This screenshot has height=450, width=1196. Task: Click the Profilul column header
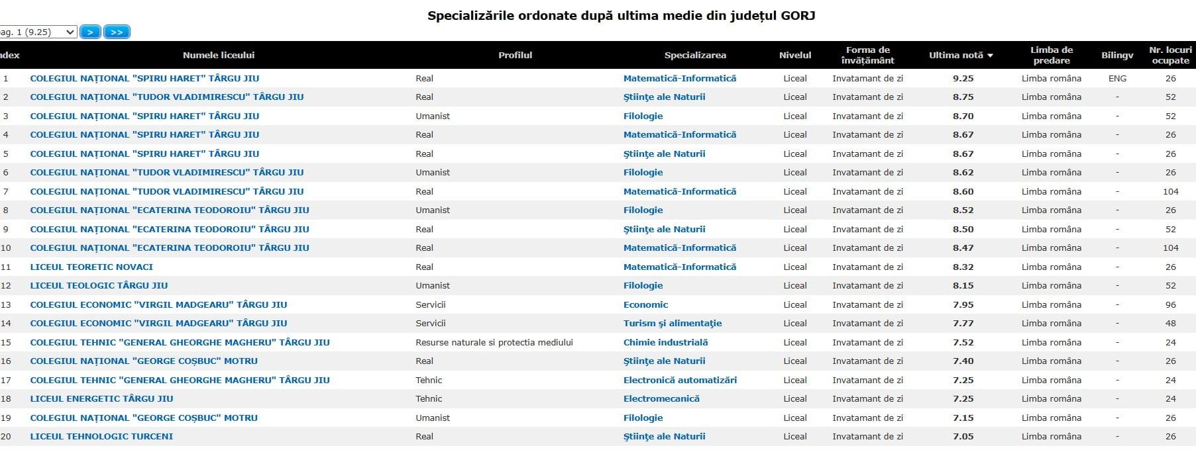point(515,55)
